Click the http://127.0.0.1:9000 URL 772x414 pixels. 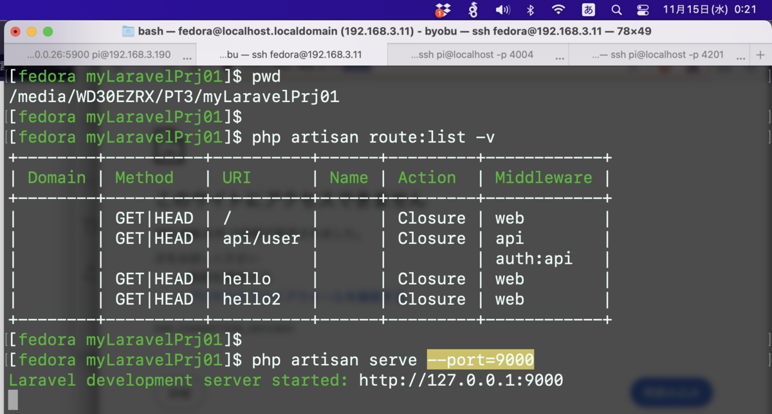click(x=461, y=380)
